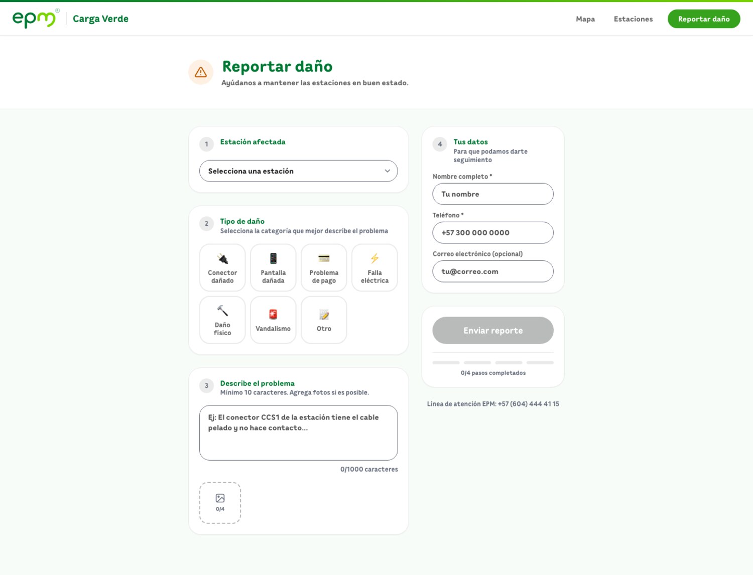Click the Línea de atención EPM phone text

click(x=493, y=404)
